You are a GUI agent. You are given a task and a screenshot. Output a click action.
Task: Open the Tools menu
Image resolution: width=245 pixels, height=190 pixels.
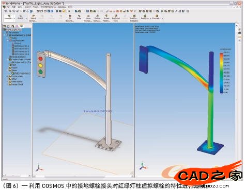point(36,7)
